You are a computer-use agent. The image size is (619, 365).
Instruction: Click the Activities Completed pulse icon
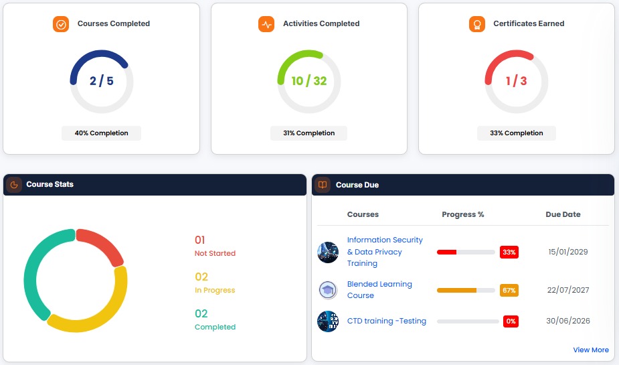click(x=266, y=25)
